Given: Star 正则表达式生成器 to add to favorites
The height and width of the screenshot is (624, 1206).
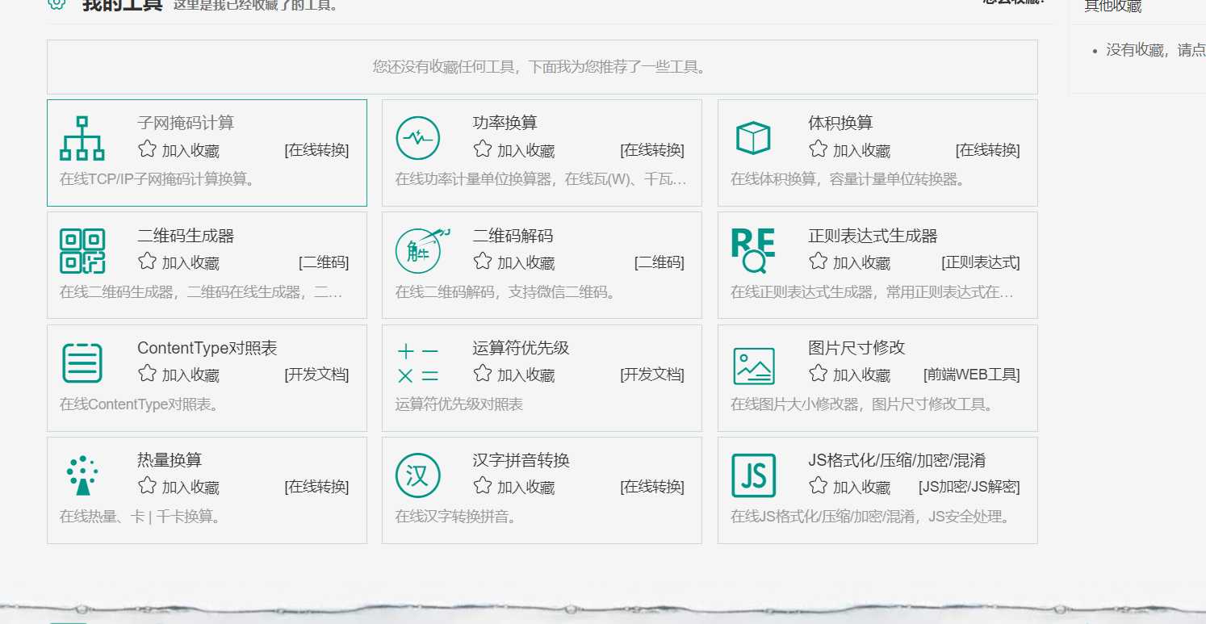Looking at the screenshot, I should [819, 261].
